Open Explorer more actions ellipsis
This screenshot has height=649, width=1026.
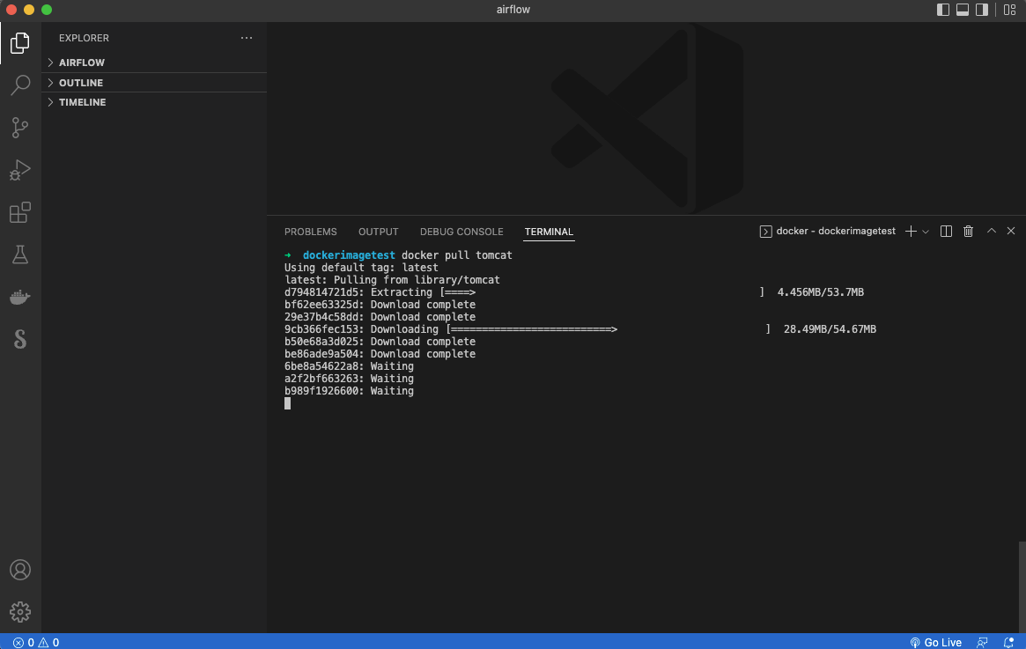click(x=247, y=38)
